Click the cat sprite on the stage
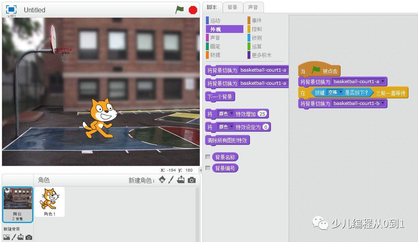This screenshot has height=242, width=418. point(100,118)
